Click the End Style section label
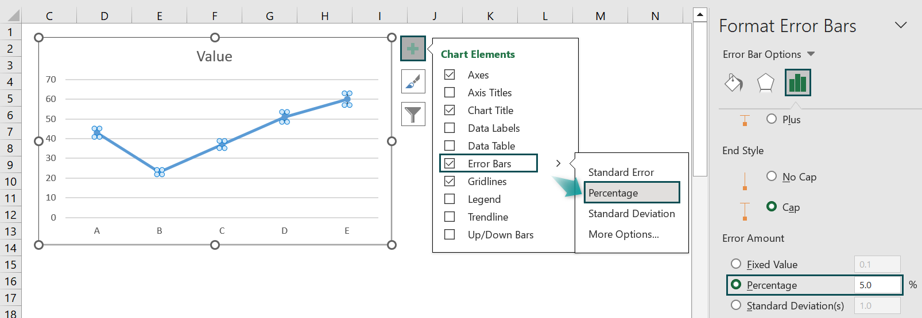The width and height of the screenshot is (922, 318). pyautogui.click(x=743, y=151)
